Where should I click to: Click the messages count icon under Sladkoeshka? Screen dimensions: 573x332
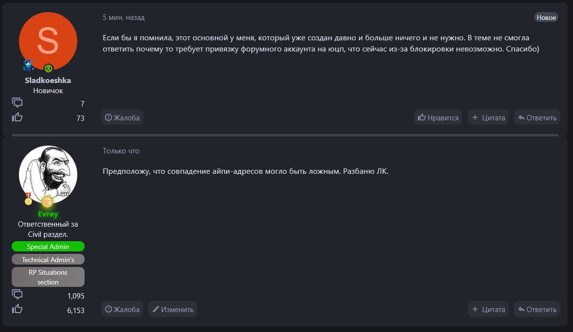point(17,102)
